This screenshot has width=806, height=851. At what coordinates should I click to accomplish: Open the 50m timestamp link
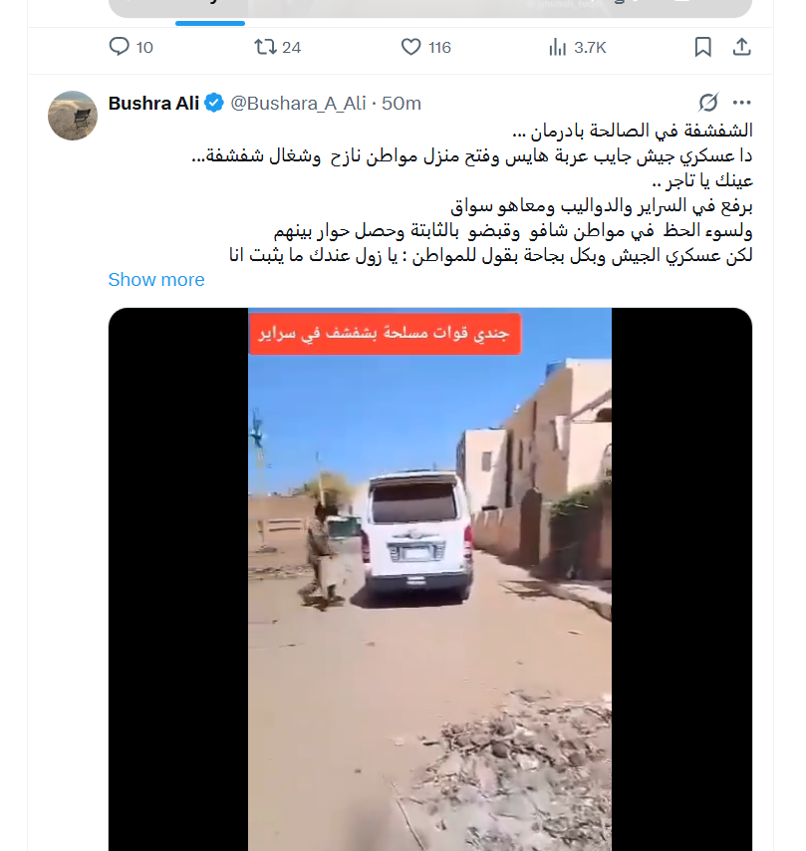(402, 103)
